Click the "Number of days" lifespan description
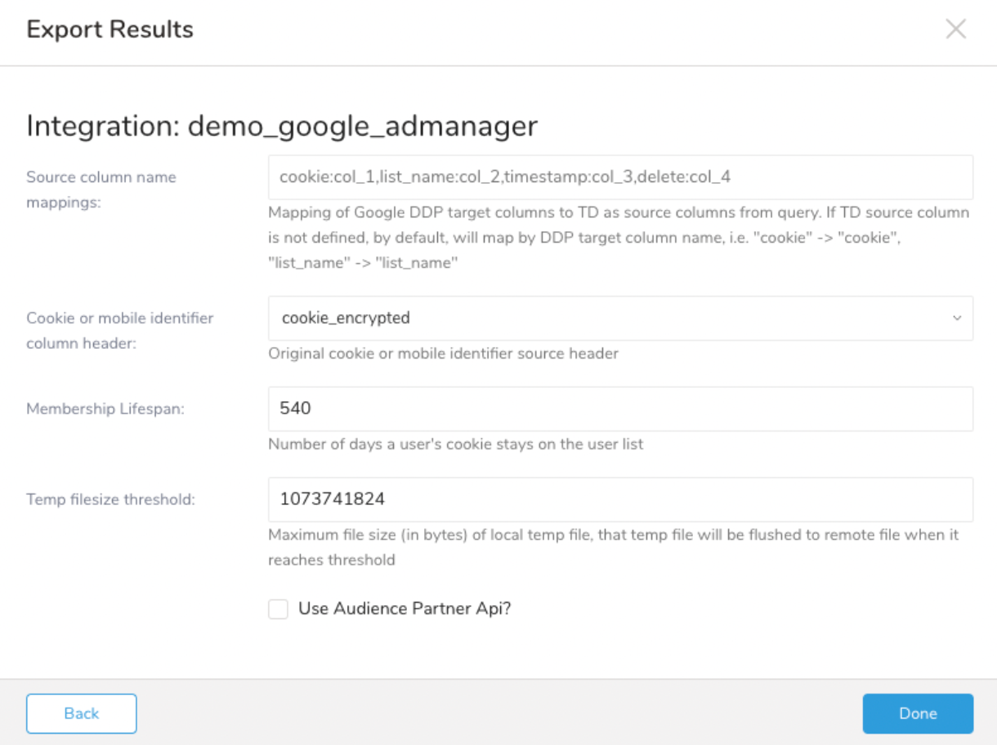997x745 pixels. click(x=455, y=444)
